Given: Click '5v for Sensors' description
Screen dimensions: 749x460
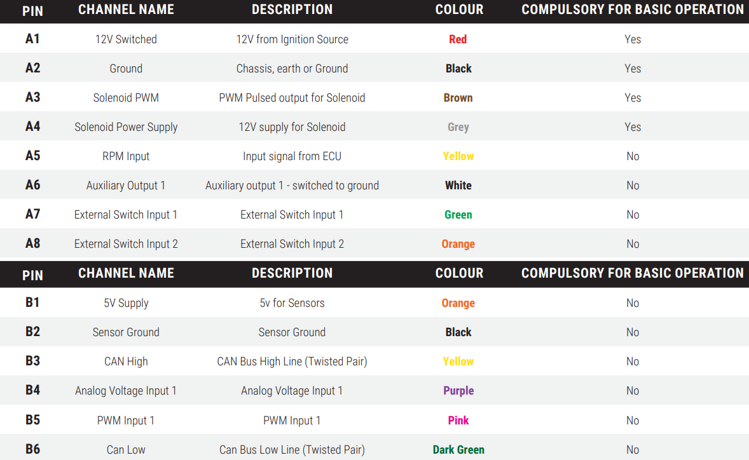Looking at the screenshot, I should (292, 303).
